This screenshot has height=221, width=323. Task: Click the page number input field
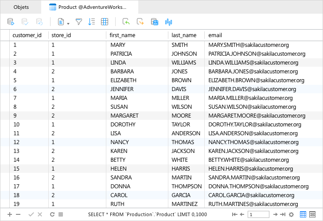coord(258,214)
